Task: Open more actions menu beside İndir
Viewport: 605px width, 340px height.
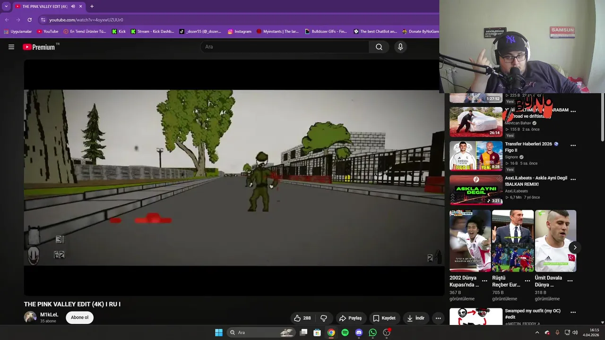Action: 438,318
